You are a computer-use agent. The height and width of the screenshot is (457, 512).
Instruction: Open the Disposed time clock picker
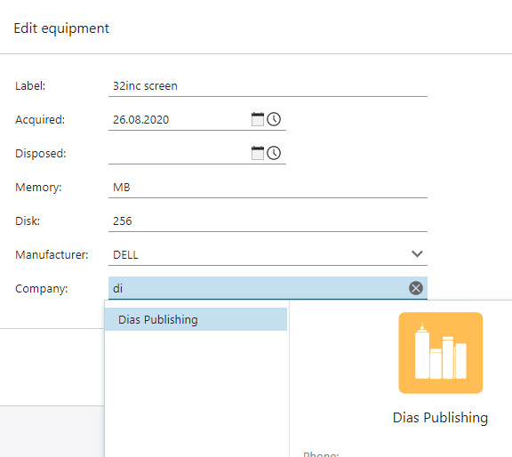tap(274, 153)
